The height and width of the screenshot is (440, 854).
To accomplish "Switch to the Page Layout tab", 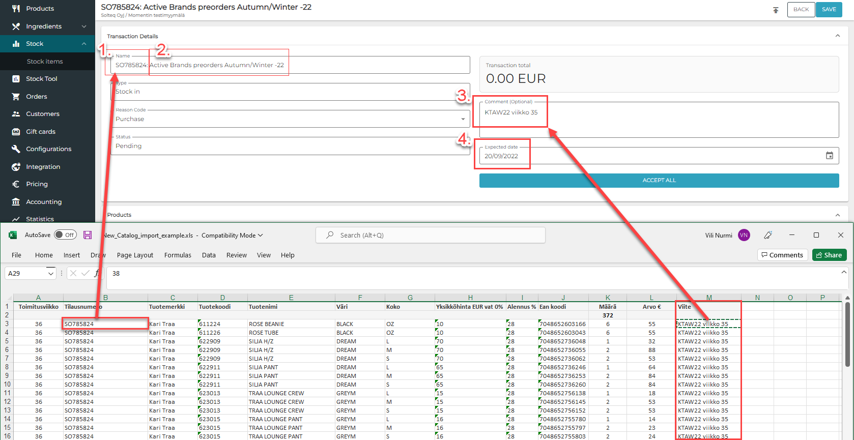I will [135, 255].
